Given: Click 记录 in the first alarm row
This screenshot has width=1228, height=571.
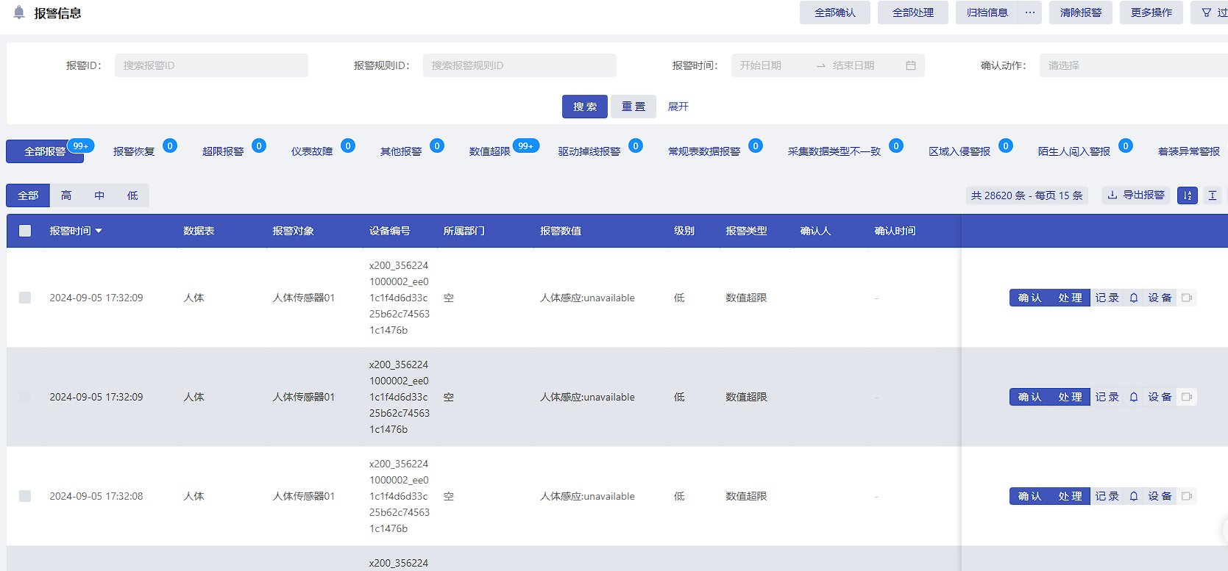Looking at the screenshot, I should (1107, 298).
